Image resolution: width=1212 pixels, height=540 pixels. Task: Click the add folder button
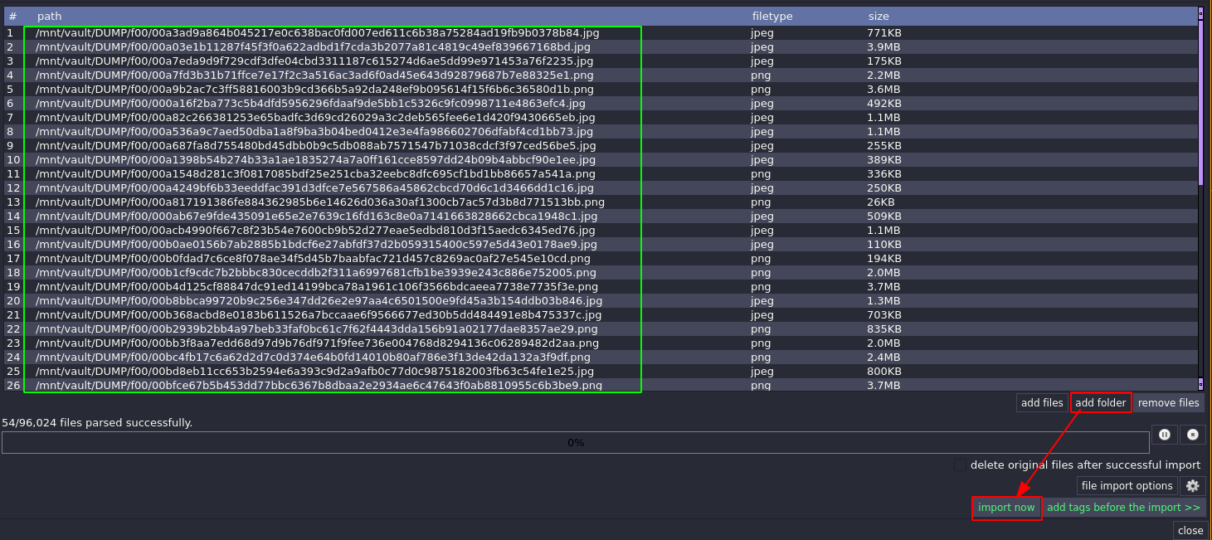coord(1101,403)
